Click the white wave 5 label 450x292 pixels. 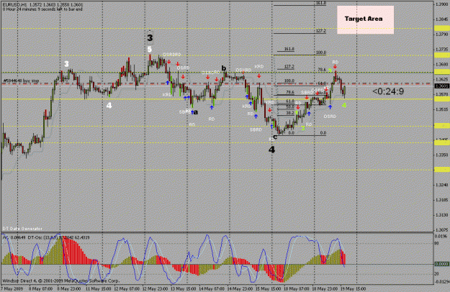(150, 50)
